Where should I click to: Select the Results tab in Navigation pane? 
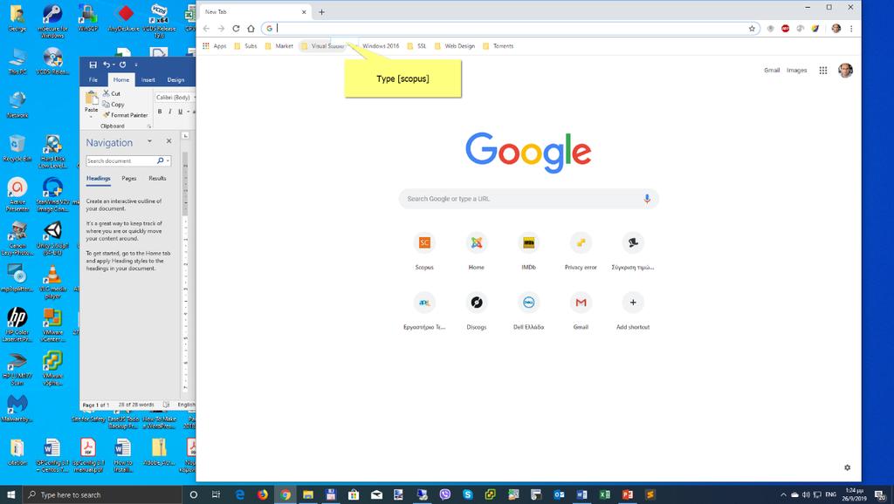tap(157, 178)
